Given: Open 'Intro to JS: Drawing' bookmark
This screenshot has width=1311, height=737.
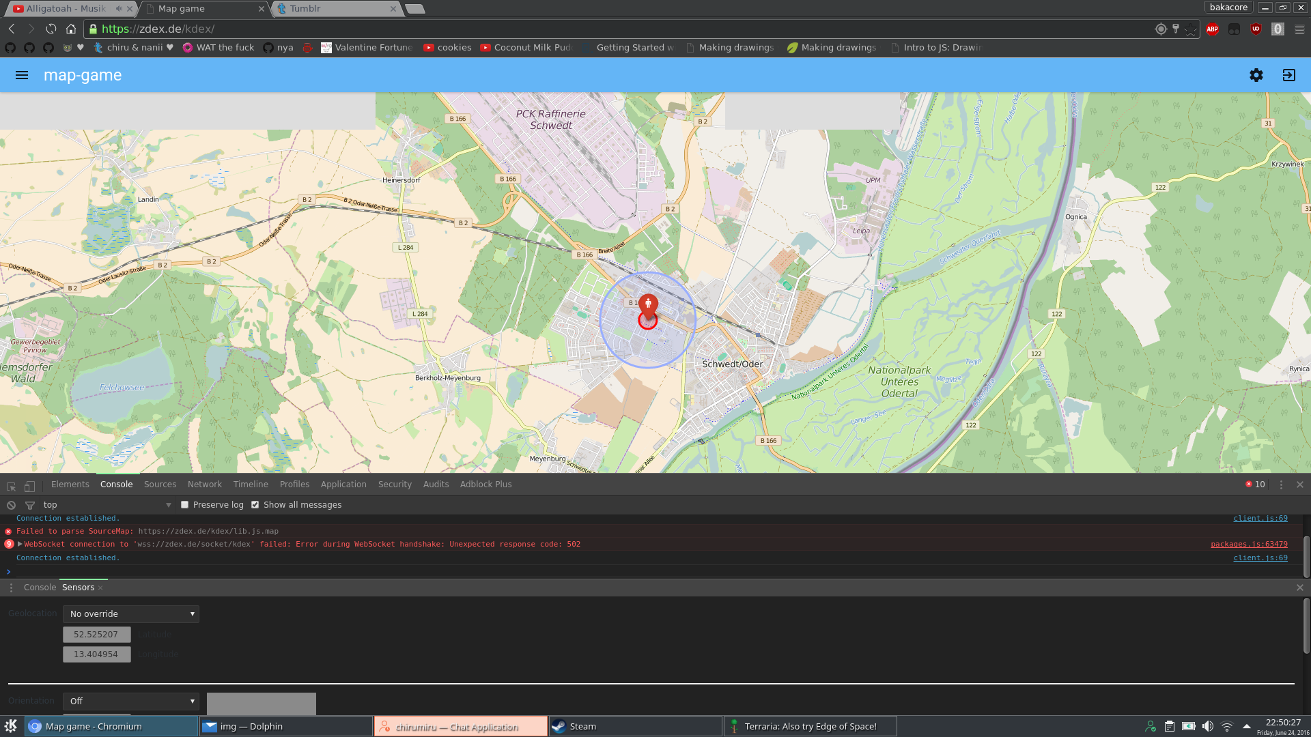Looking at the screenshot, I should tap(936, 48).
